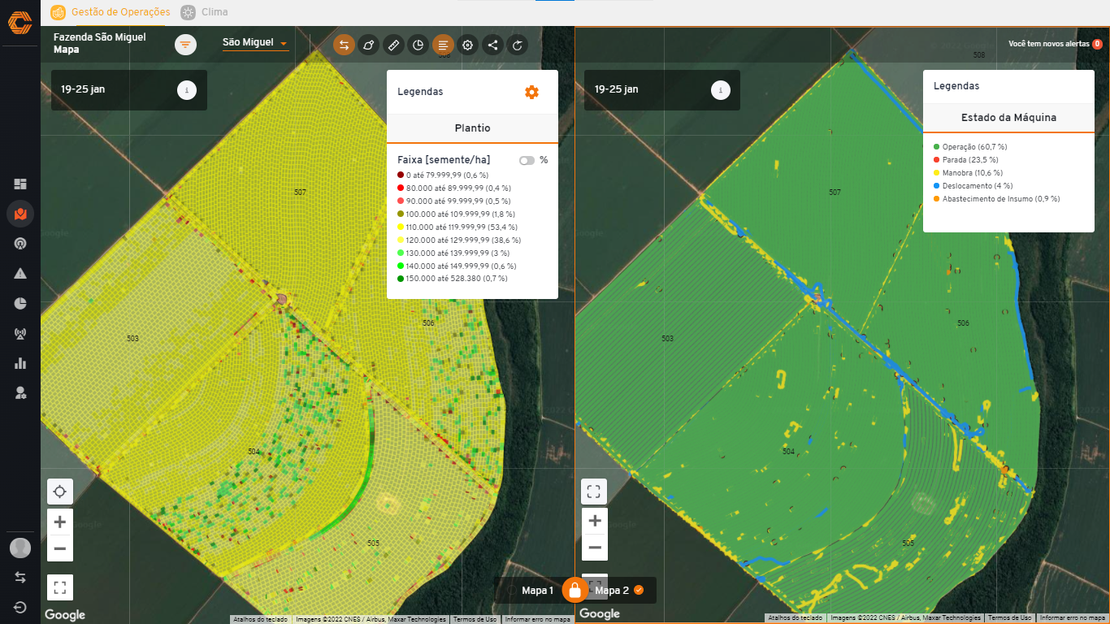This screenshot has height=624, width=1110.
Task: Click the share icon in the toolbar
Action: click(x=492, y=45)
